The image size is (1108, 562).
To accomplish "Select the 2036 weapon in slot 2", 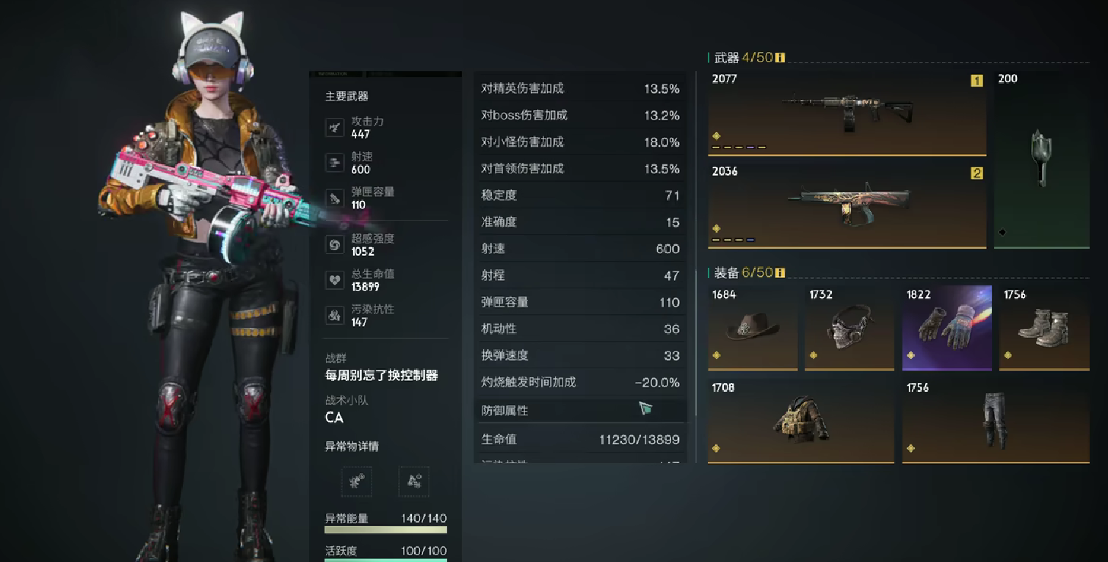I will [x=847, y=206].
